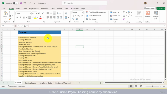This screenshot has width=167, height=94.
Task: Click the Font Color red swatch
Action: [40, 17]
